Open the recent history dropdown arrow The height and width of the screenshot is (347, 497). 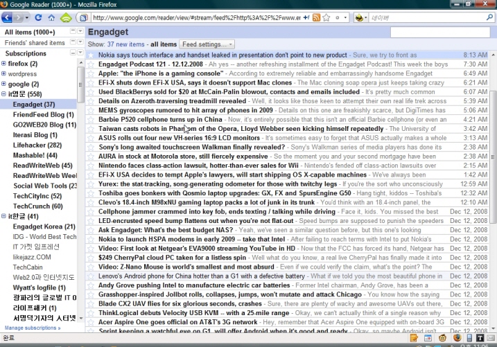pos(27,17)
